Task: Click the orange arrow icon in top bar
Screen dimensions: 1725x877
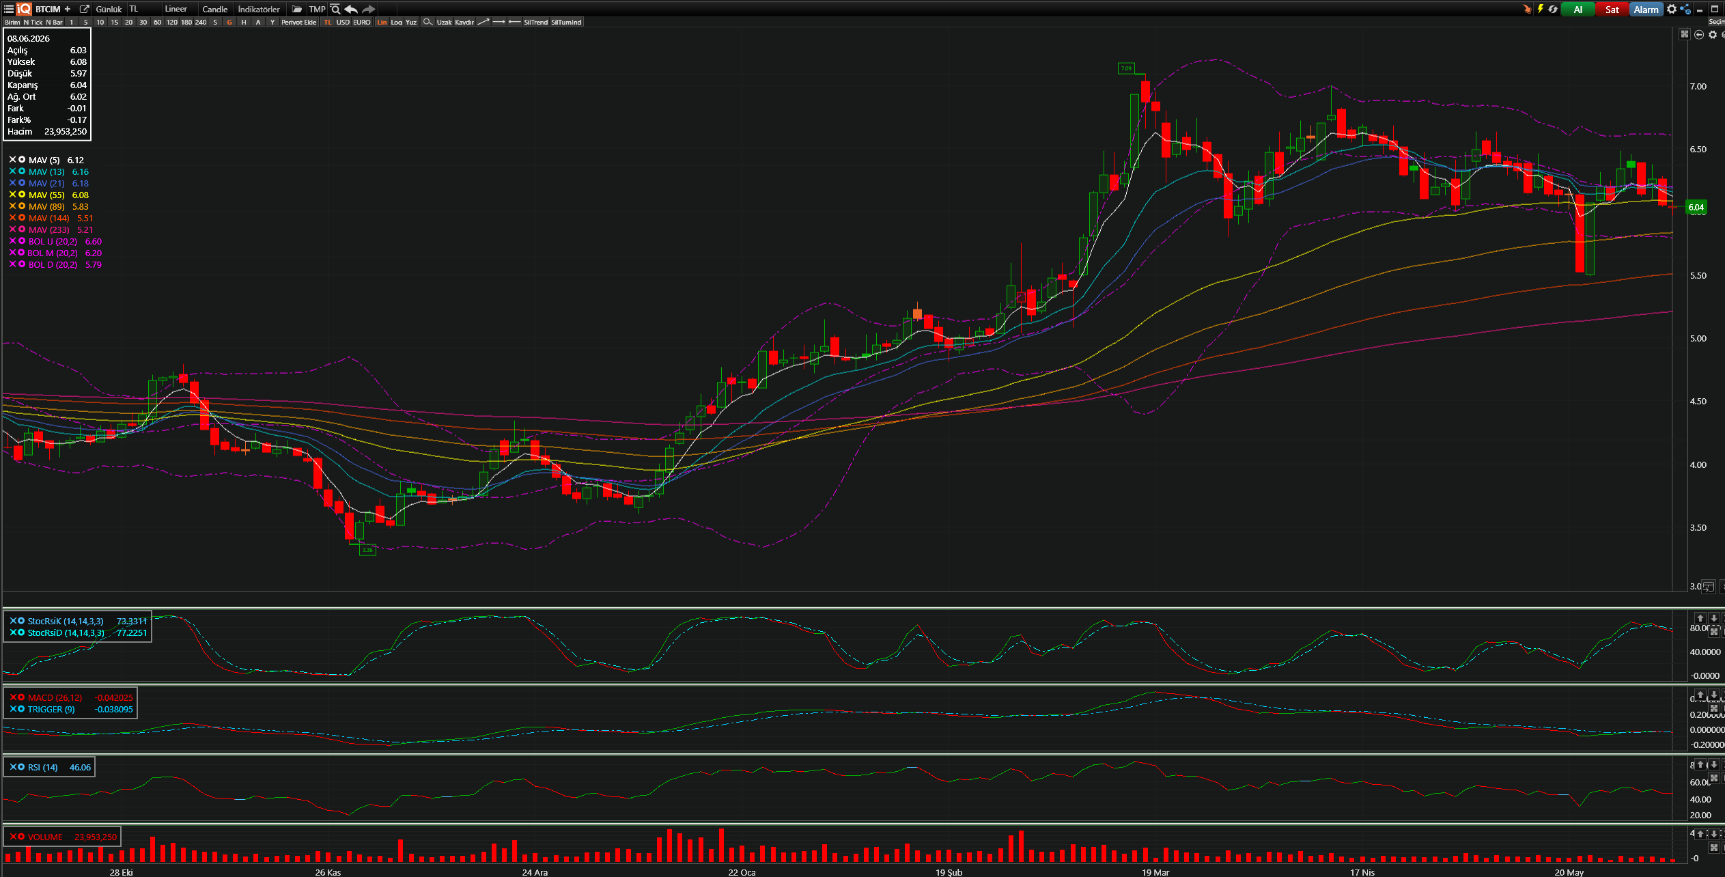Action: [1527, 9]
